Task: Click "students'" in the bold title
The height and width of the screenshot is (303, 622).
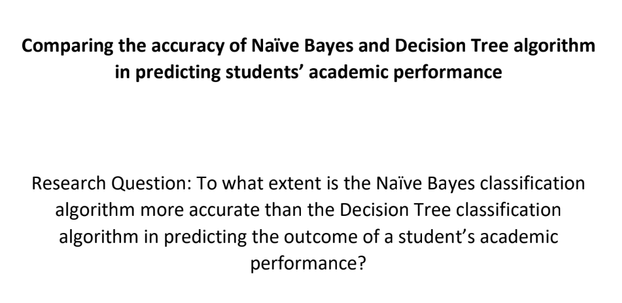Action: pyautogui.click(x=264, y=72)
